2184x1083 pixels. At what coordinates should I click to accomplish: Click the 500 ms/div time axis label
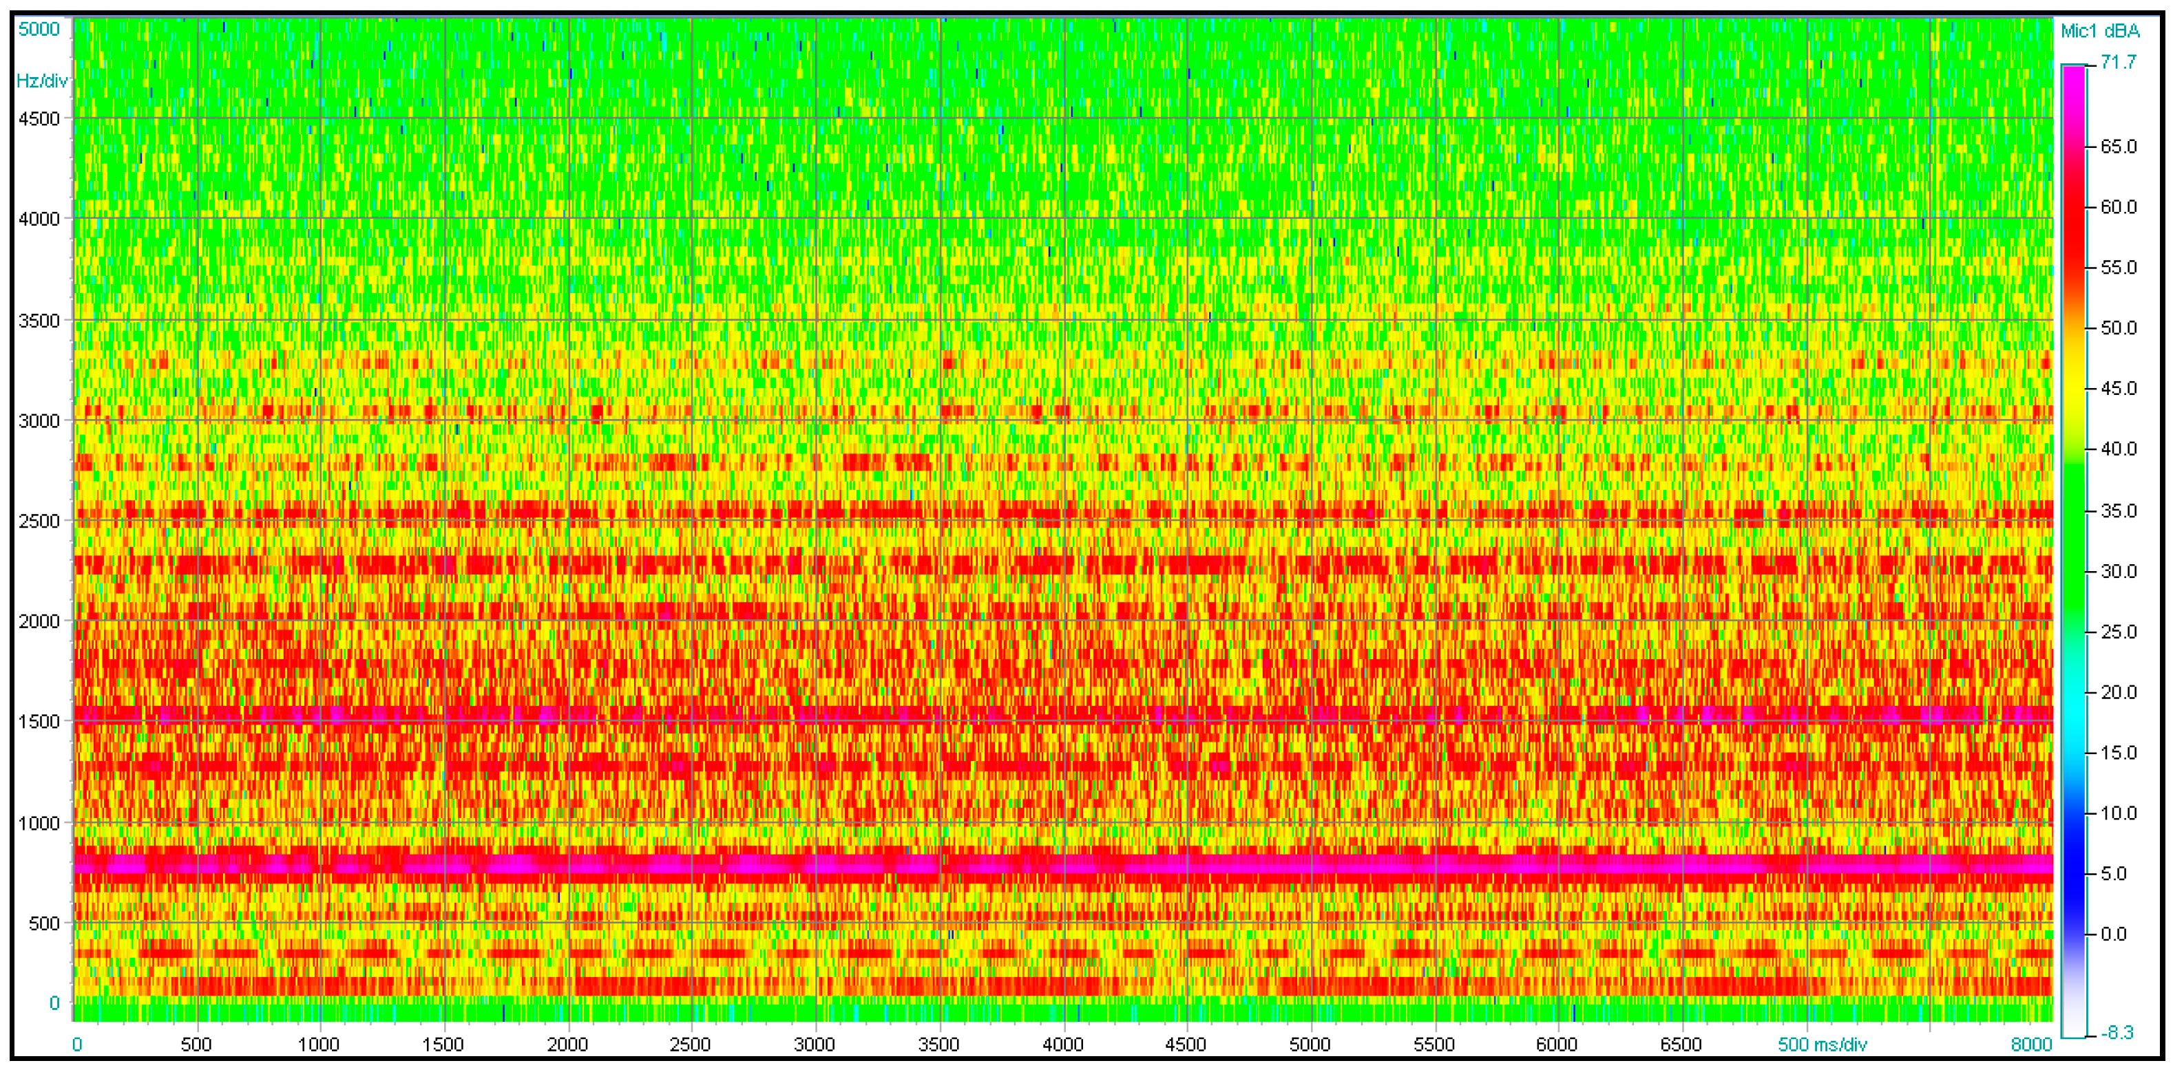1822,1044
